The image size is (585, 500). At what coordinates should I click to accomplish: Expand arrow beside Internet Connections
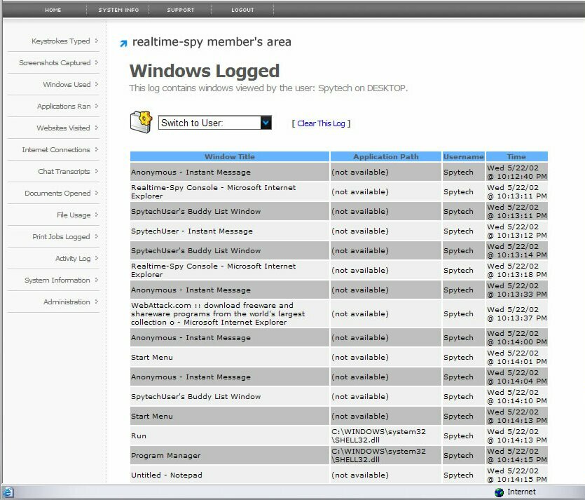tap(96, 149)
